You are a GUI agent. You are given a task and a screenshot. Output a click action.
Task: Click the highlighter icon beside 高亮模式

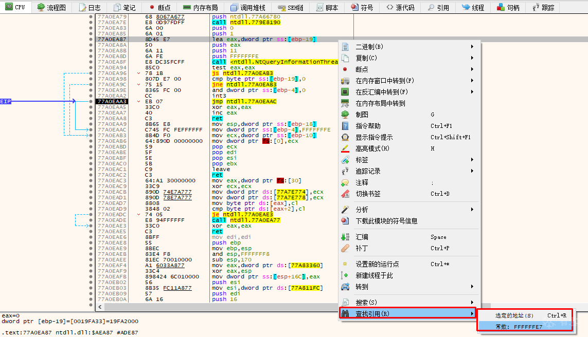(x=345, y=148)
